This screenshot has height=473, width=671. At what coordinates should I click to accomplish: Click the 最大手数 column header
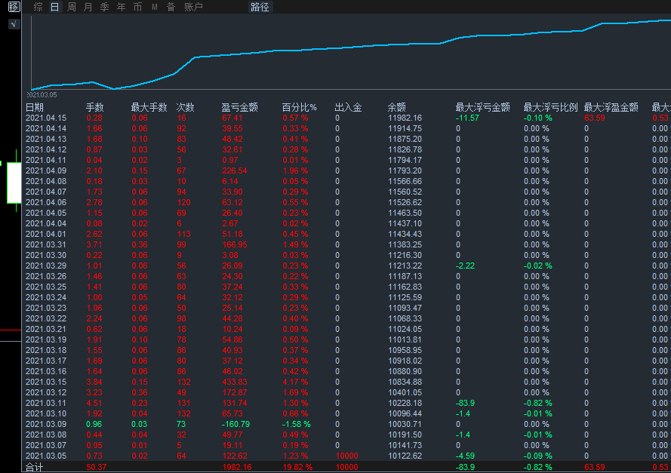pos(149,107)
